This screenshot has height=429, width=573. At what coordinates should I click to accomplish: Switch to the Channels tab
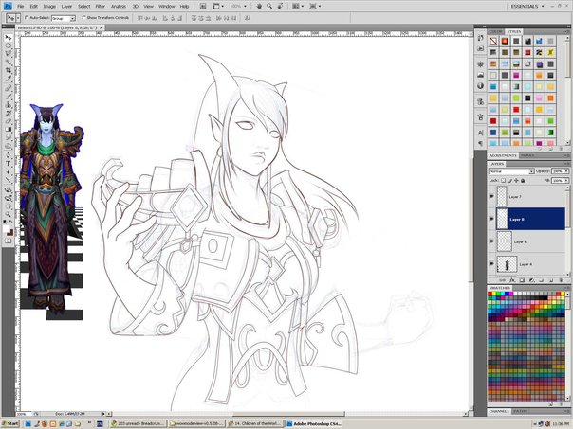coord(499,411)
